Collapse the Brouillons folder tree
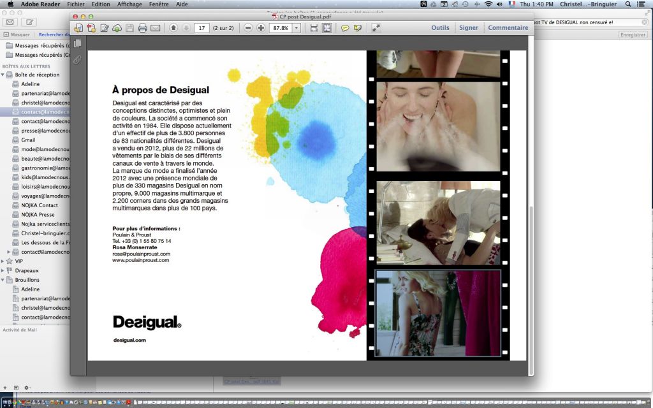653x408 pixels. click(3, 280)
